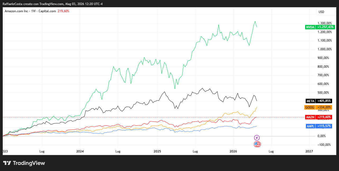339x171 pixels.
Task: Select the NVDA price label
Action: click(x=310, y=27)
